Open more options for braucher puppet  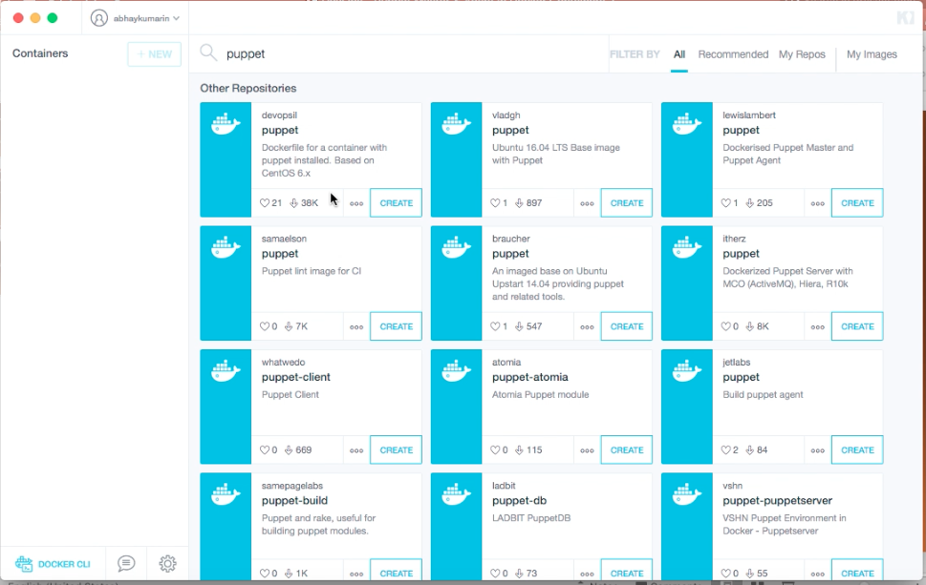[587, 326]
